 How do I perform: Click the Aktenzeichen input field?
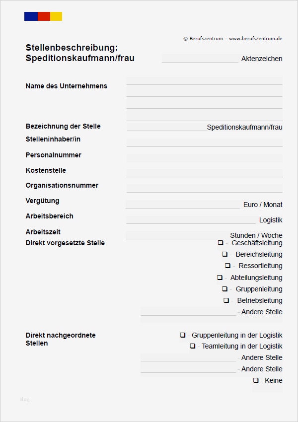pos(200,58)
